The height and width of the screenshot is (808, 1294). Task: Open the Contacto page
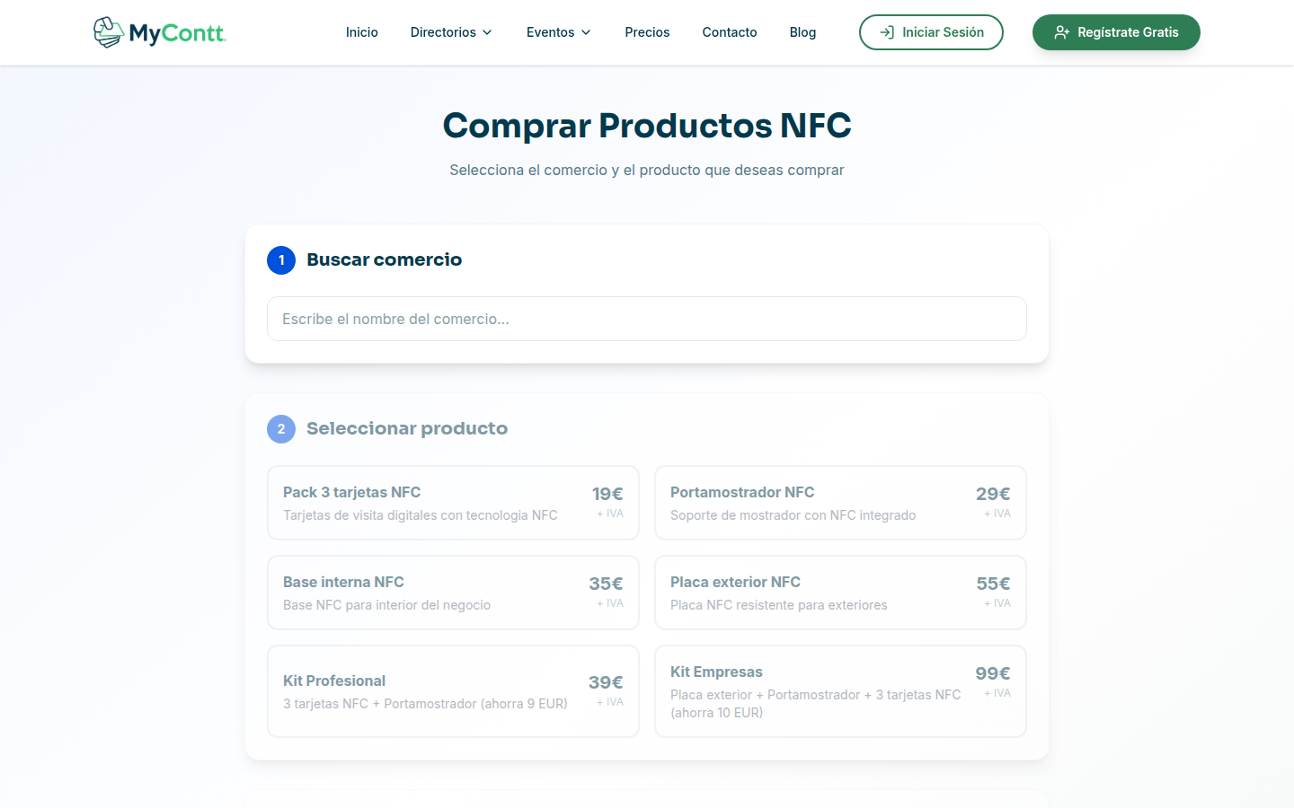tap(730, 32)
